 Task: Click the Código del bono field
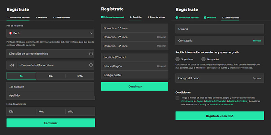220,78
